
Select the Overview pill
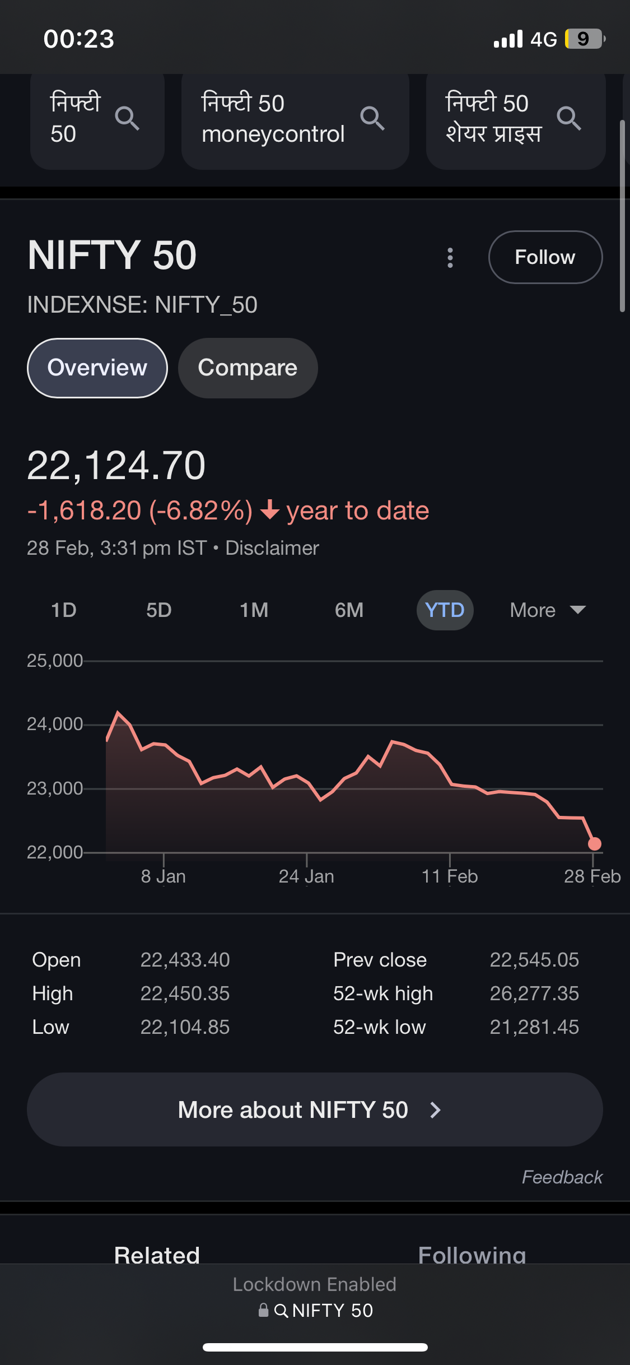97,368
